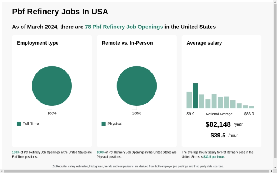Click the vertical scrollbar up arrow
This screenshot has width=277, height=173.
275,1
